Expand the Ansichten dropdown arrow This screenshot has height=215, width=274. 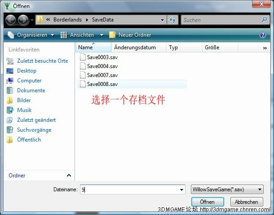click(x=102, y=35)
